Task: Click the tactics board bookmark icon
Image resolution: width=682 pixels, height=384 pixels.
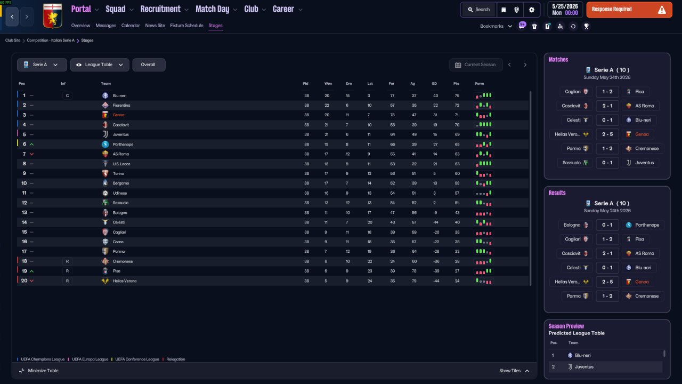Action: click(x=547, y=26)
